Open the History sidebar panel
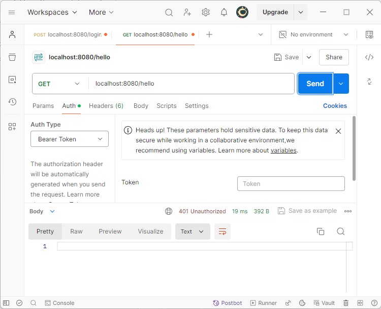Image resolution: width=381 pixels, height=309 pixels. point(12,102)
